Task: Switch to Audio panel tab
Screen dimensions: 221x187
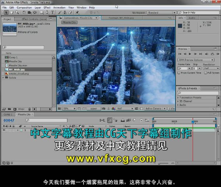Action: 192,18
